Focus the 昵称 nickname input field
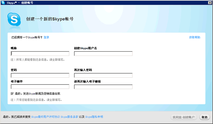 (x=40, y=53)
